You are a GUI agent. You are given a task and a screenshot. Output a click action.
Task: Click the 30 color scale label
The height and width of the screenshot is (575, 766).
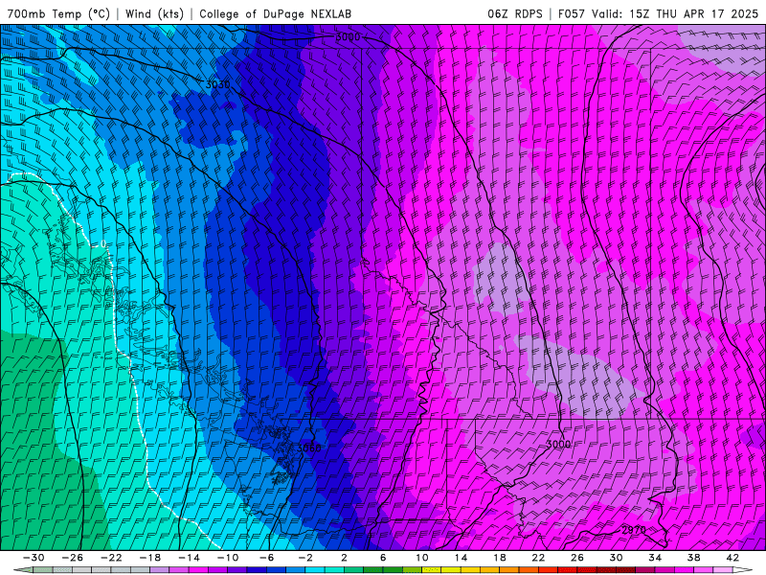click(x=616, y=558)
